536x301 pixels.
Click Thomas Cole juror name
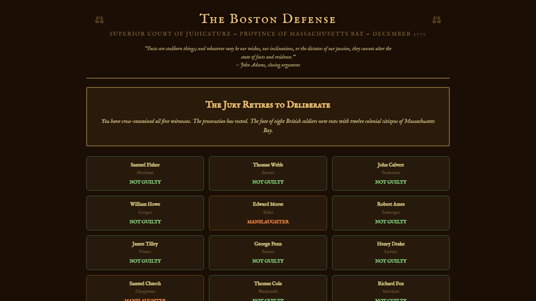click(x=268, y=283)
